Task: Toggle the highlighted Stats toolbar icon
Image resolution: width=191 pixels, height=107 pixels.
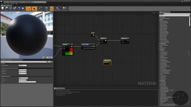Action: click(x=52, y=9)
